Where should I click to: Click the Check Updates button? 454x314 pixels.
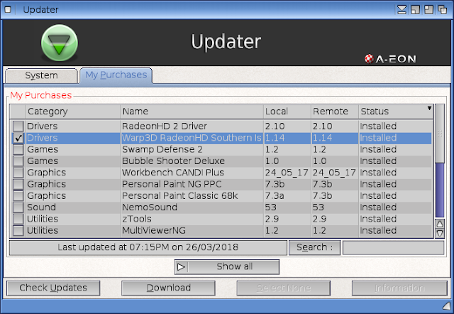point(53,288)
